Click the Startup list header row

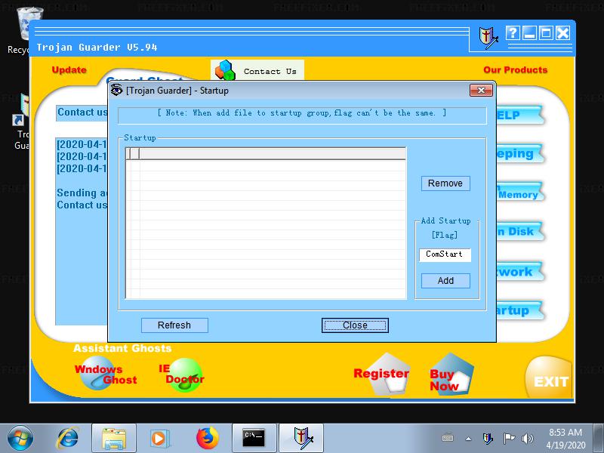click(x=266, y=154)
